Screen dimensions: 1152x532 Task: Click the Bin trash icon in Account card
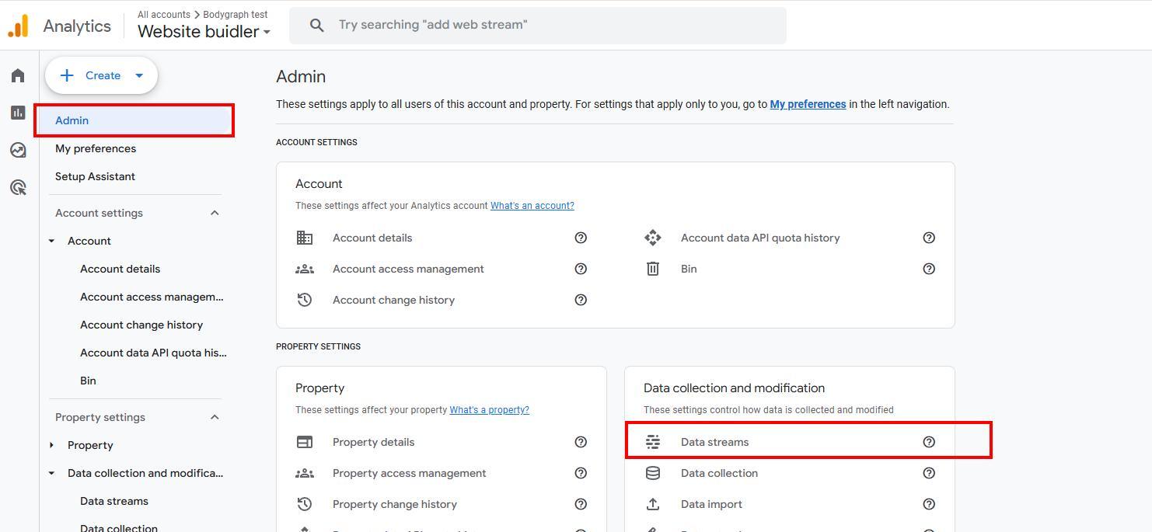coord(653,269)
